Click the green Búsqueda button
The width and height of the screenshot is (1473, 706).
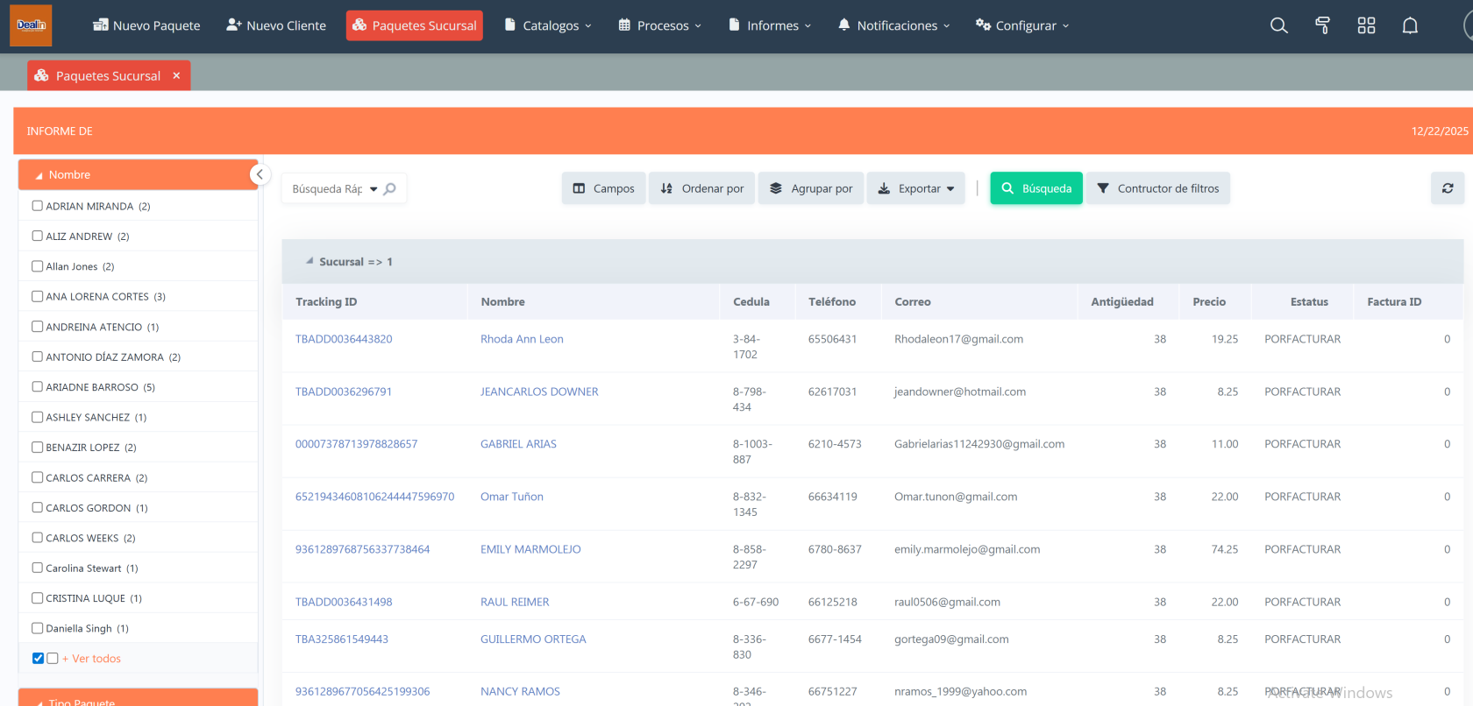coord(1036,188)
